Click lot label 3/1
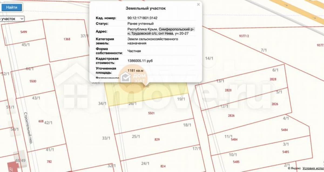The width and height of the screenshot is (324, 172). coord(286,144)
